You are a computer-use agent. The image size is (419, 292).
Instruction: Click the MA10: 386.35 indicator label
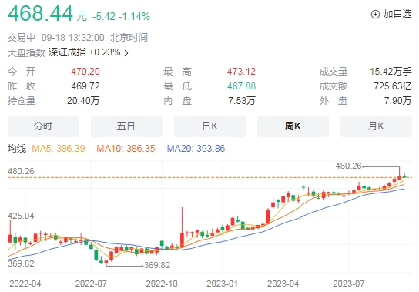coord(126,149)
